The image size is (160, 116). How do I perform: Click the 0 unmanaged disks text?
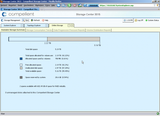tap(33, 93)
